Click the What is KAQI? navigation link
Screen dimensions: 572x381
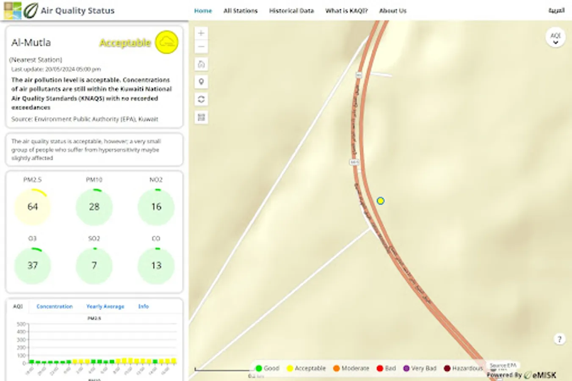pyautogui.click(x=346, y=11)
